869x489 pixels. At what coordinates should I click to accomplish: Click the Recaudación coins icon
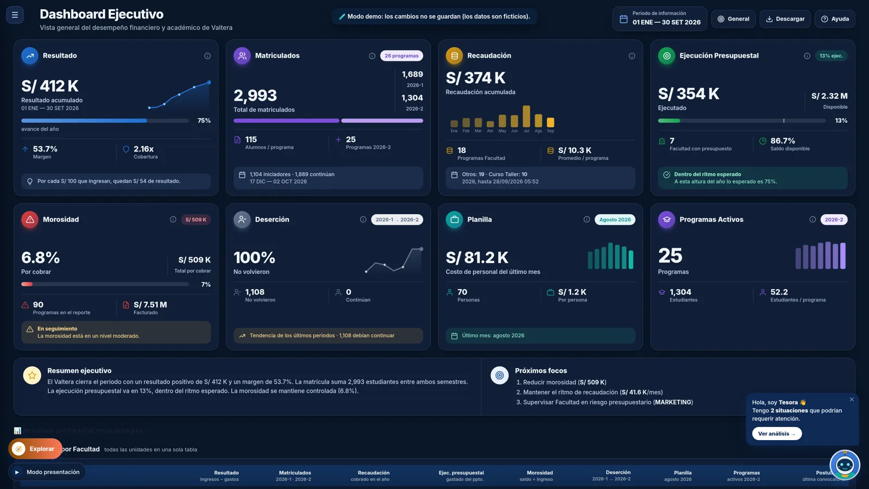pyautogui.click(x=455, y=56)
